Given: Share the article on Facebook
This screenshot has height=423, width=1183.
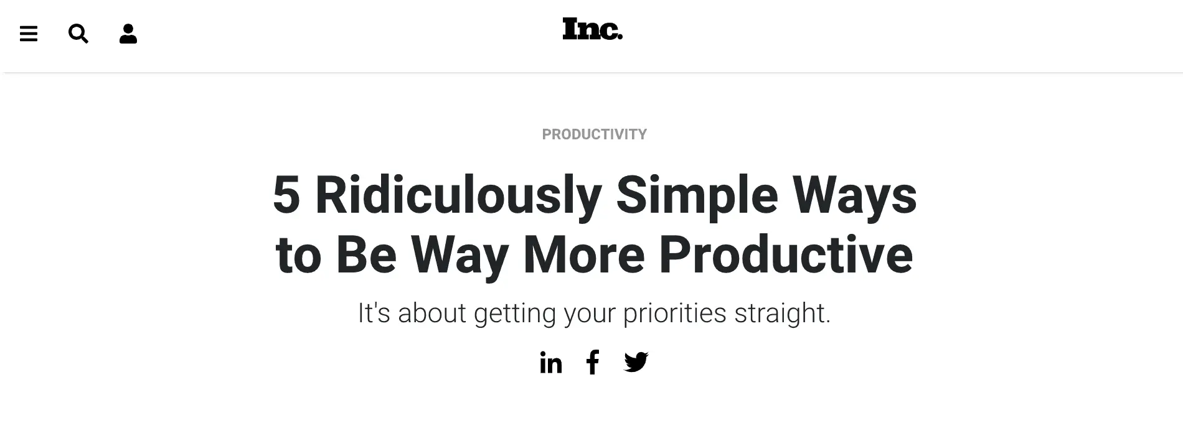Looking at the screenshot, I should point(593,362).
